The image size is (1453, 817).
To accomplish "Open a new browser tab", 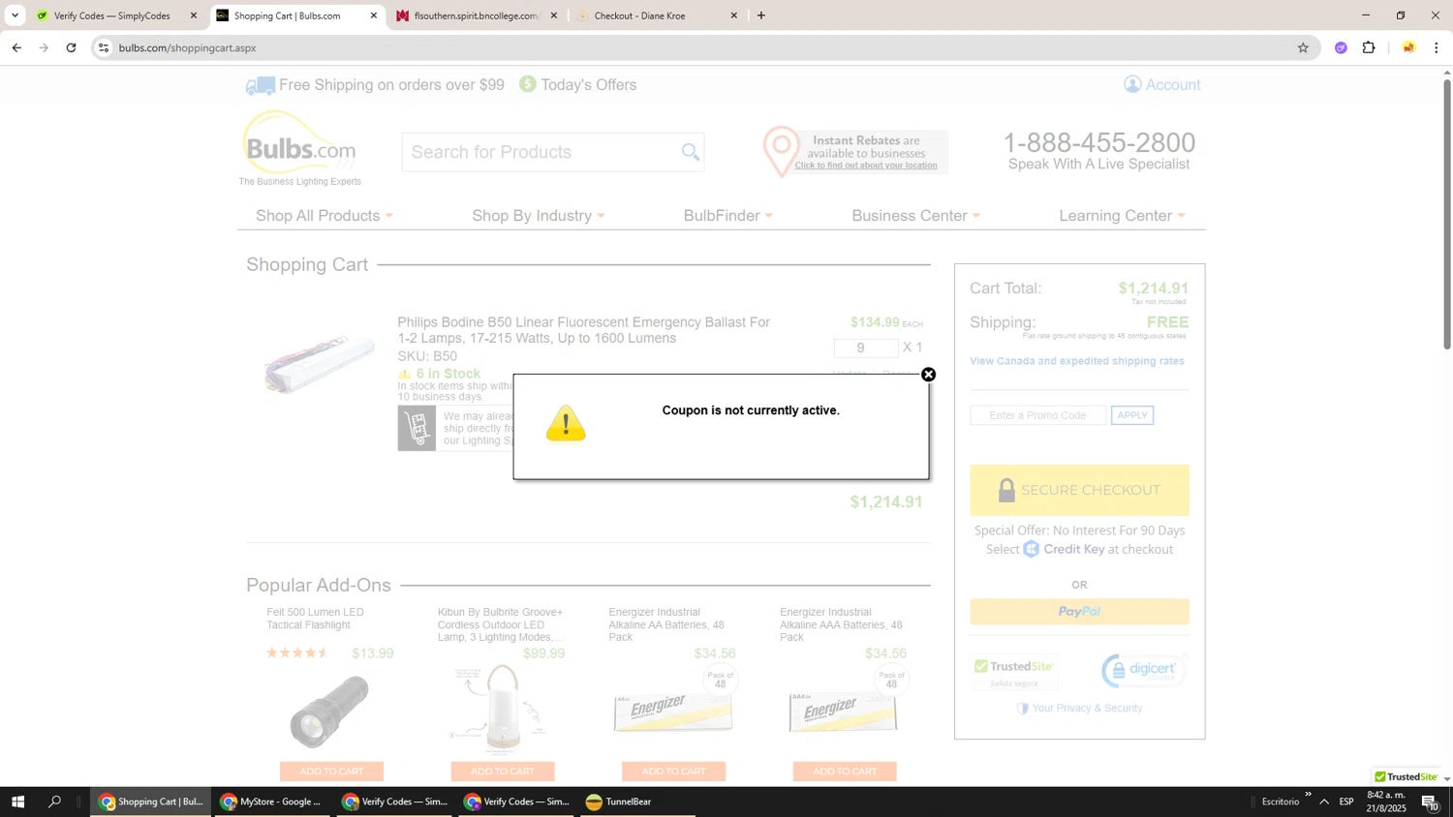I will pos(761,15).
